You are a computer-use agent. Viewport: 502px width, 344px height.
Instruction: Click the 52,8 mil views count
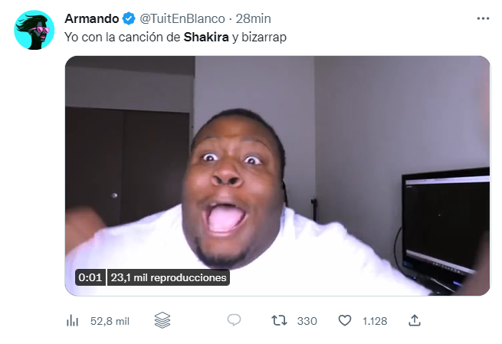[x=110, y=321]
